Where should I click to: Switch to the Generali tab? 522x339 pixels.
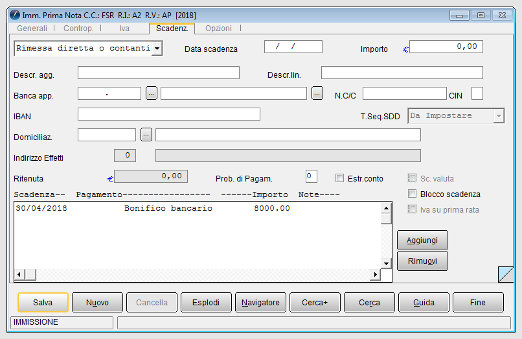32,29
